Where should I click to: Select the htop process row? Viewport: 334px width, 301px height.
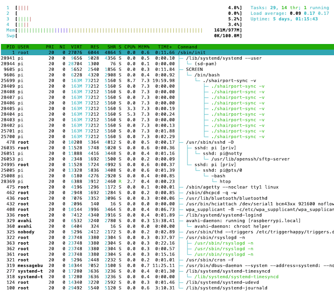pos(167,181)
